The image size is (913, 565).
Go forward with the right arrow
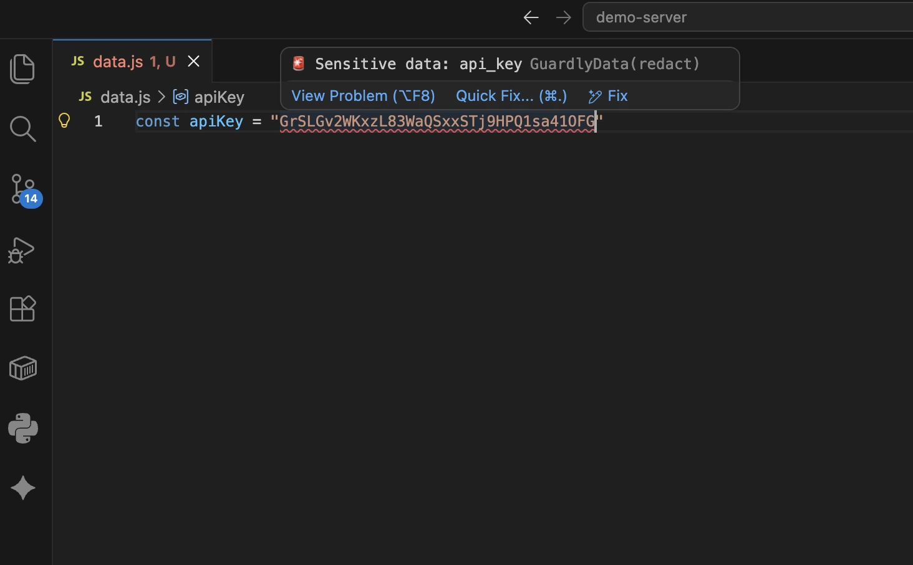click(563, 17)
